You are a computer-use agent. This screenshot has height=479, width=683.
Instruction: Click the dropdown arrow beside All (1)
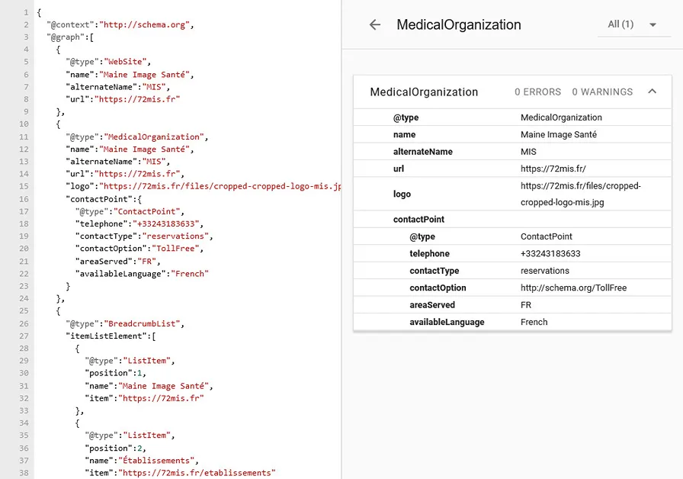point(653,24)
